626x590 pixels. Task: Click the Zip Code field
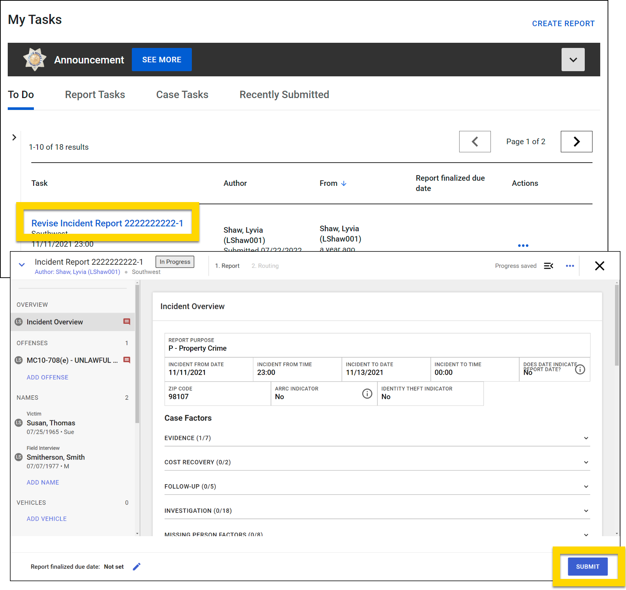(217, 394)
